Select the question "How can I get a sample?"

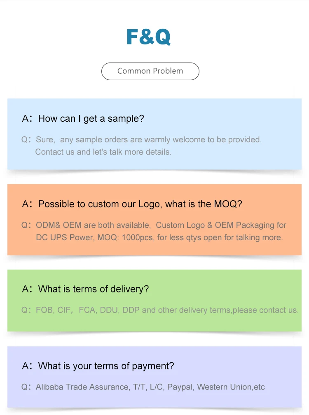click(91, 119)
